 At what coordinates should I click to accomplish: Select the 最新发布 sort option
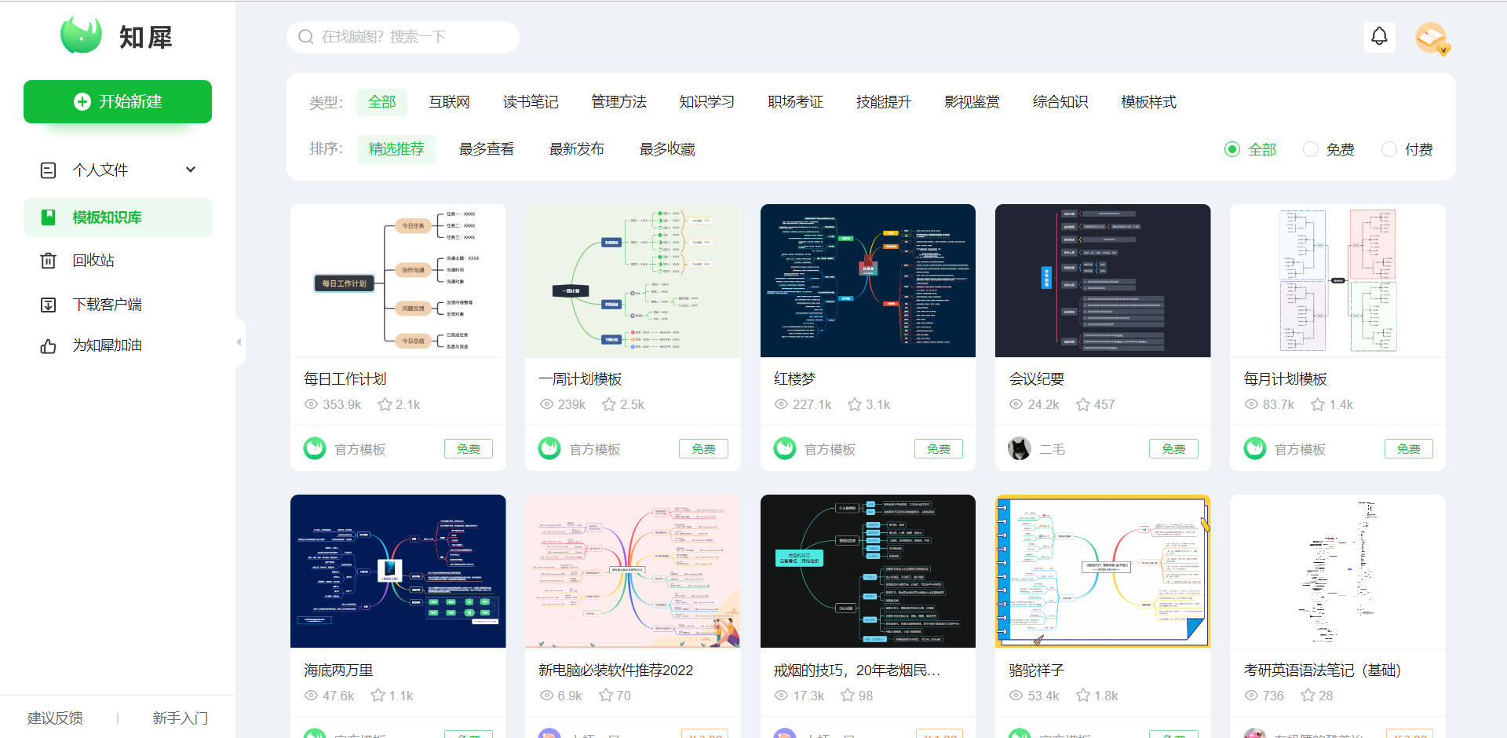577,149
